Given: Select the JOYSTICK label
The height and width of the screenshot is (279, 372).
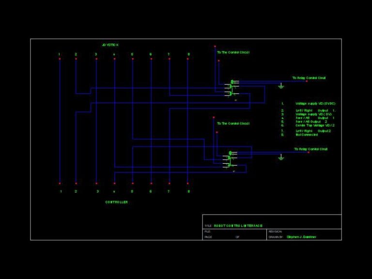Looking at the screenshot, I should tap(110, 45).
